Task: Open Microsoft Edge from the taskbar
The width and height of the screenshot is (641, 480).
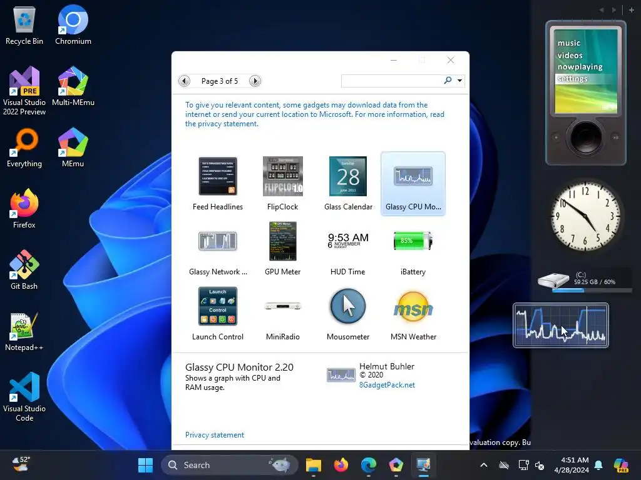Action: [x=368, y=465]
